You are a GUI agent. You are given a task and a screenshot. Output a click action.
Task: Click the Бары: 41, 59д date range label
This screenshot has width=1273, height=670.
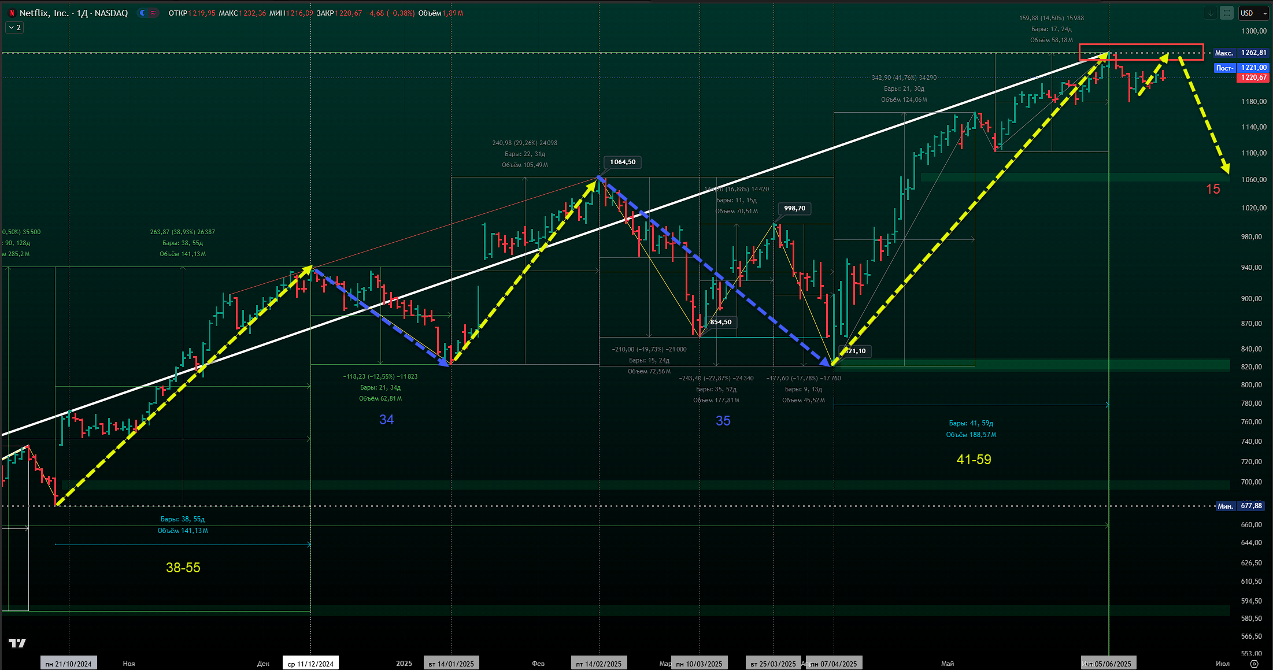[971, 423]
